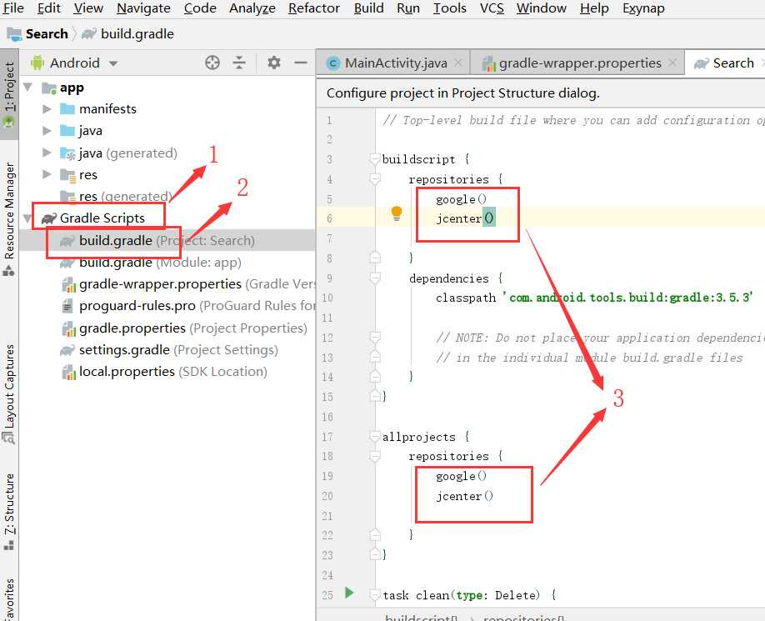Close the MainActivity.java tab
This screenshot has width=765, height=621.
click(458, 63)
